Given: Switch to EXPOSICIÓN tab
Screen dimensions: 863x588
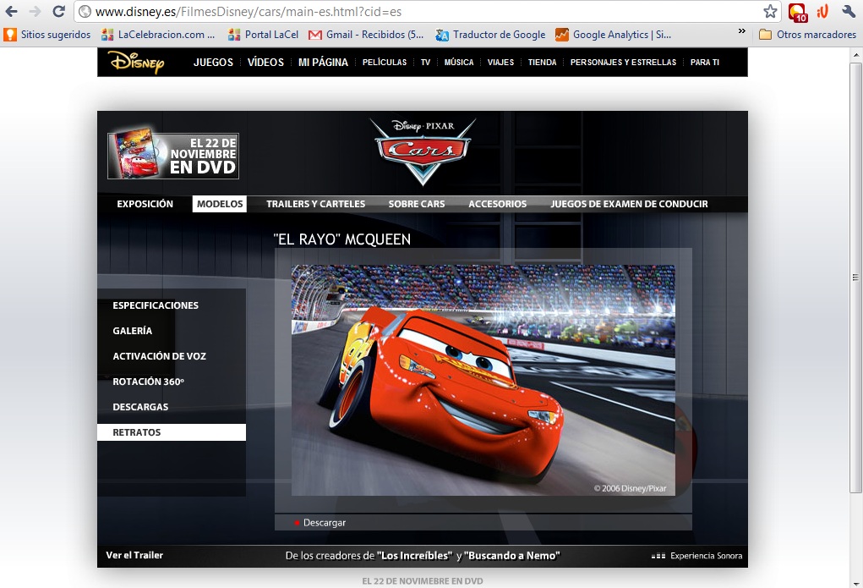Looking at the screenshot, I should [145, 204].
